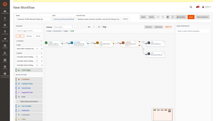Show info for Sales Order Customer trigger
Viewport: 216px width, 121px height.
37,49
